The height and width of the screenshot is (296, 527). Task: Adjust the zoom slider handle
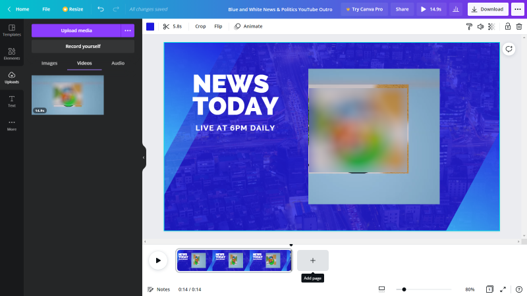click(404, 289)
